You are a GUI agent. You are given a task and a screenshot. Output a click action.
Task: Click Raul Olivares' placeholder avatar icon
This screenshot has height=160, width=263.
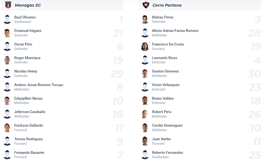pyautogui.click(x=7, y=19)
